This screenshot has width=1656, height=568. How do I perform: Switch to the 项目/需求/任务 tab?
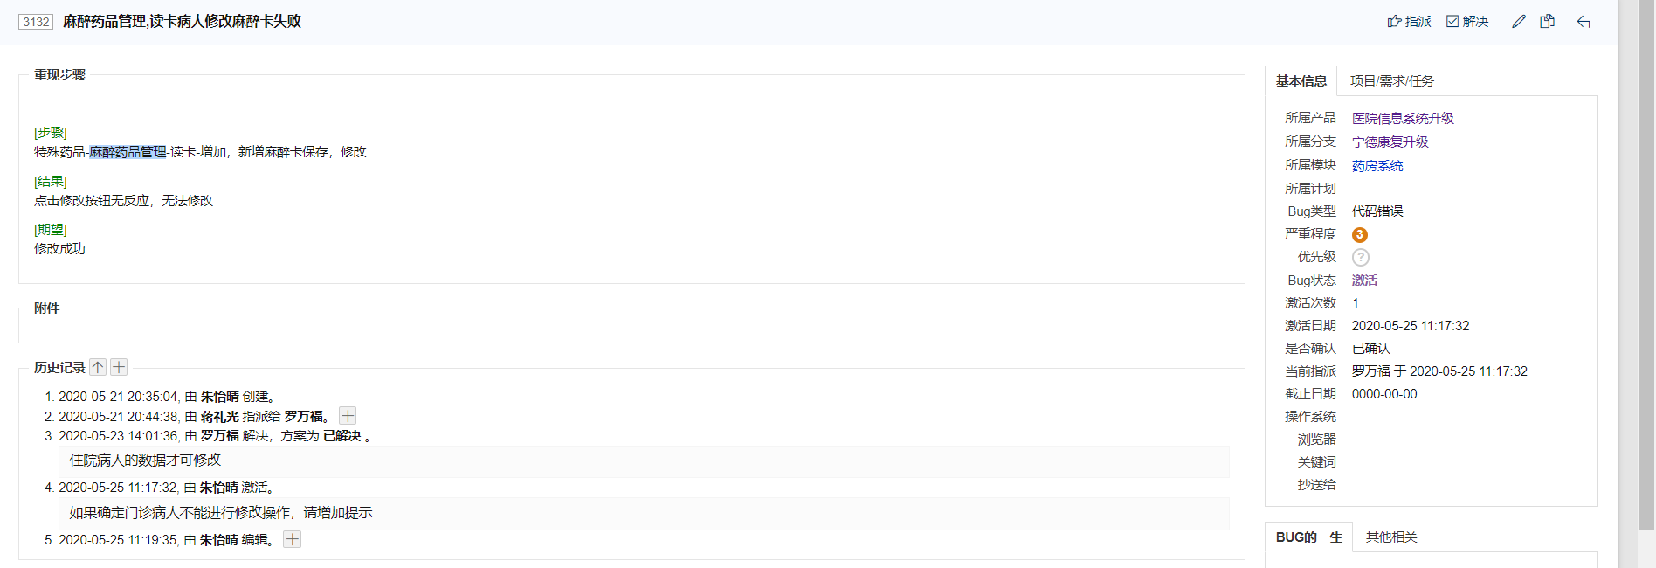click(x=1391, y=81)
